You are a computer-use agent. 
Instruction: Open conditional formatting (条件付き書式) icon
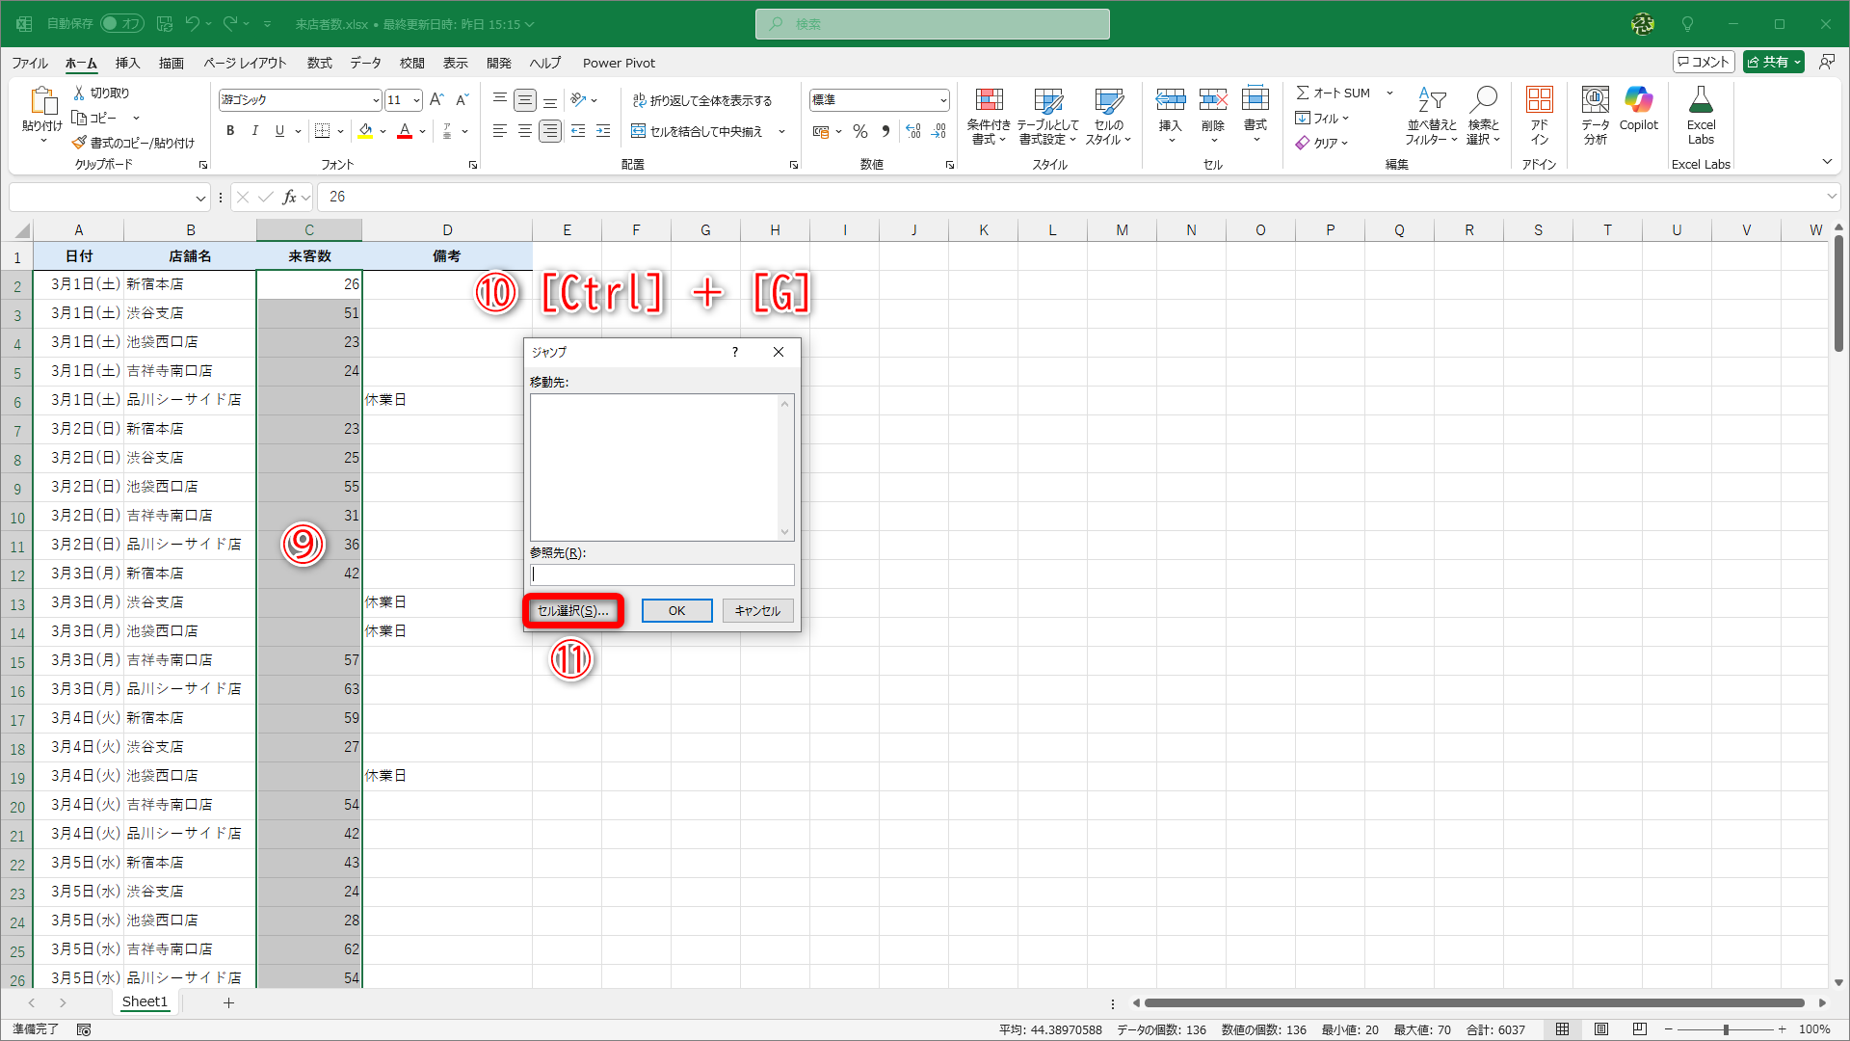click(989, 100)
